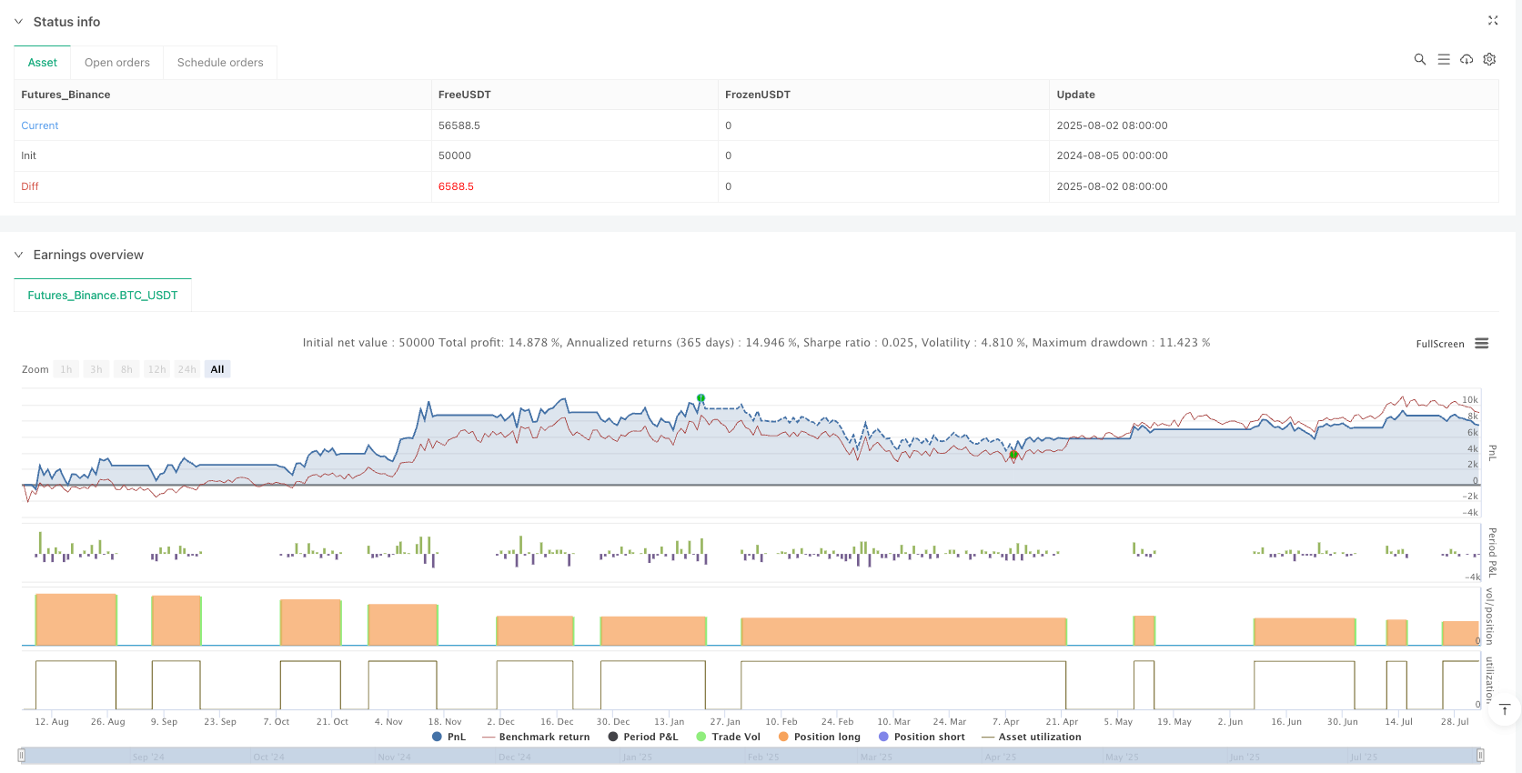Open the Schedule orders tab

click(220, 63)
